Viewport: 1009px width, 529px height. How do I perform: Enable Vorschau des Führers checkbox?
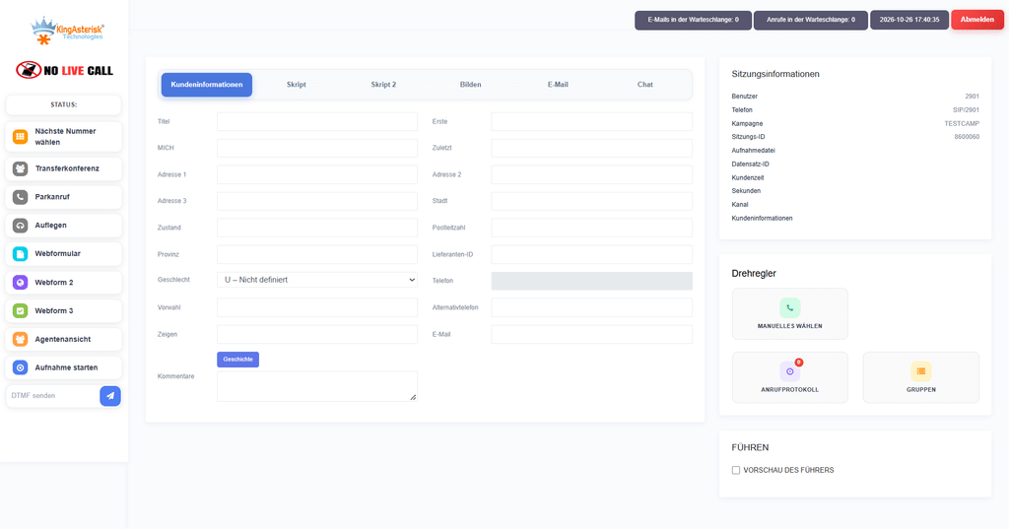coord(735,471)
